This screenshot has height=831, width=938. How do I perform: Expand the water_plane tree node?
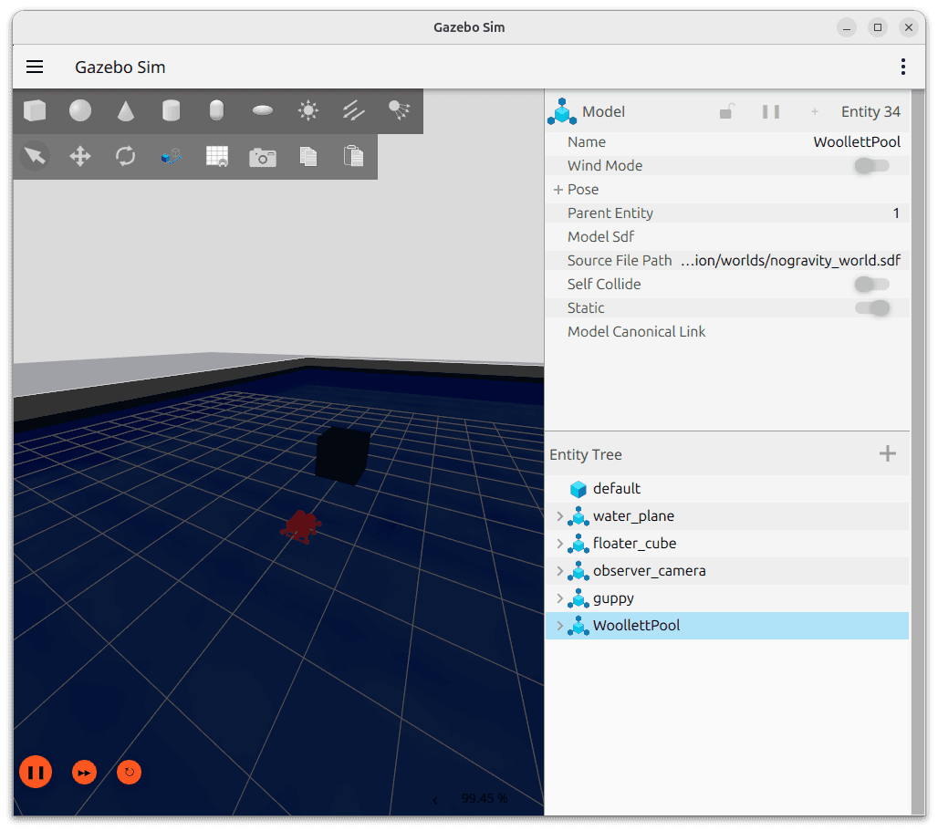pos(559,515)
